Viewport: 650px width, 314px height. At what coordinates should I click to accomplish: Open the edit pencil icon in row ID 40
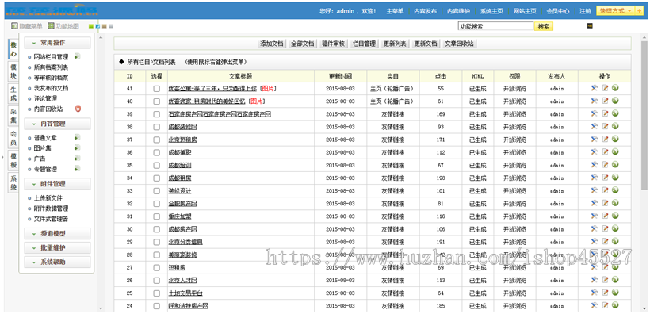tap(605, 101)
